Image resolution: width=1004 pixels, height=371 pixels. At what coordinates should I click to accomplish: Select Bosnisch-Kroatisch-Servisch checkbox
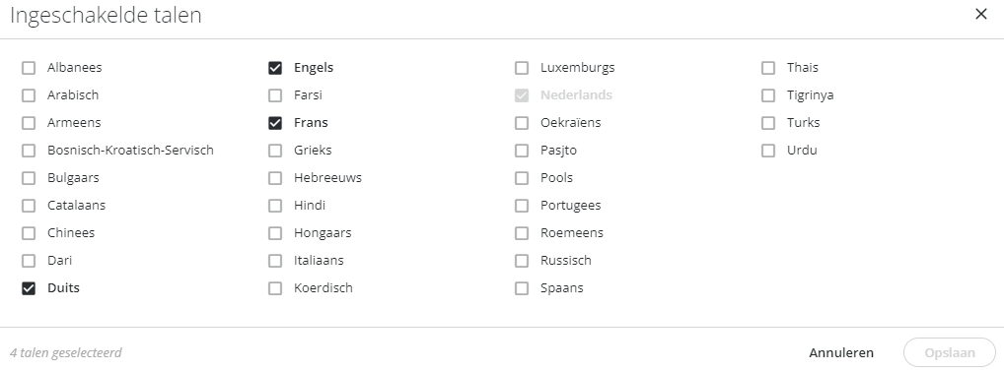point(29,150)
